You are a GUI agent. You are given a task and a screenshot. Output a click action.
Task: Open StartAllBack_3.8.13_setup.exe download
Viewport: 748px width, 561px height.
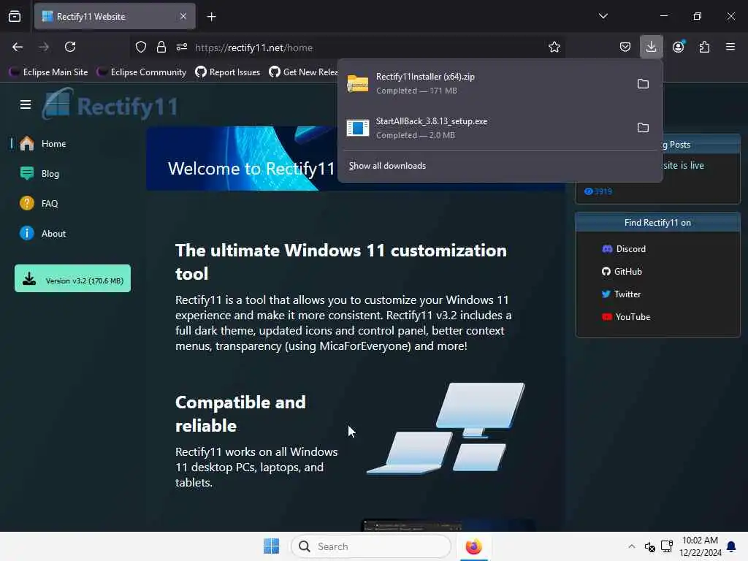pyautogui.click(x=484, y=128)
